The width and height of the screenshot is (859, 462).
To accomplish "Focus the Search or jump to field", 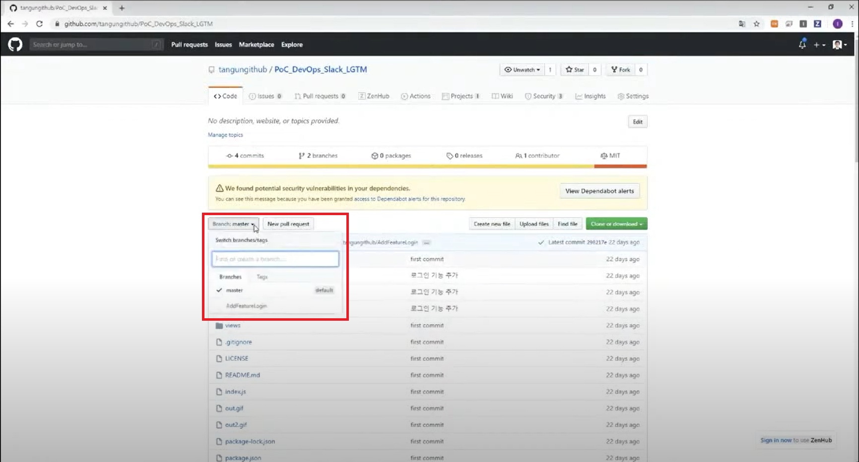I will pyautogui.click(x=96, y=45).
